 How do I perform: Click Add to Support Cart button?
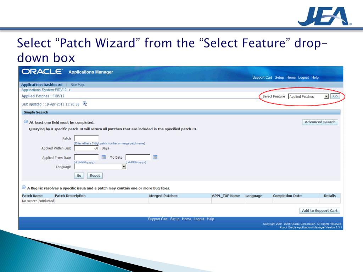pyautogui.click(x=319, y=210)
